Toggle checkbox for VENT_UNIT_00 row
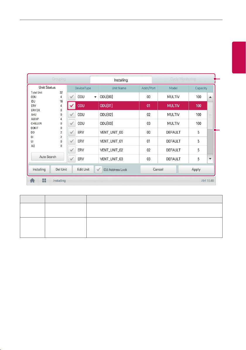 [72, 132]
